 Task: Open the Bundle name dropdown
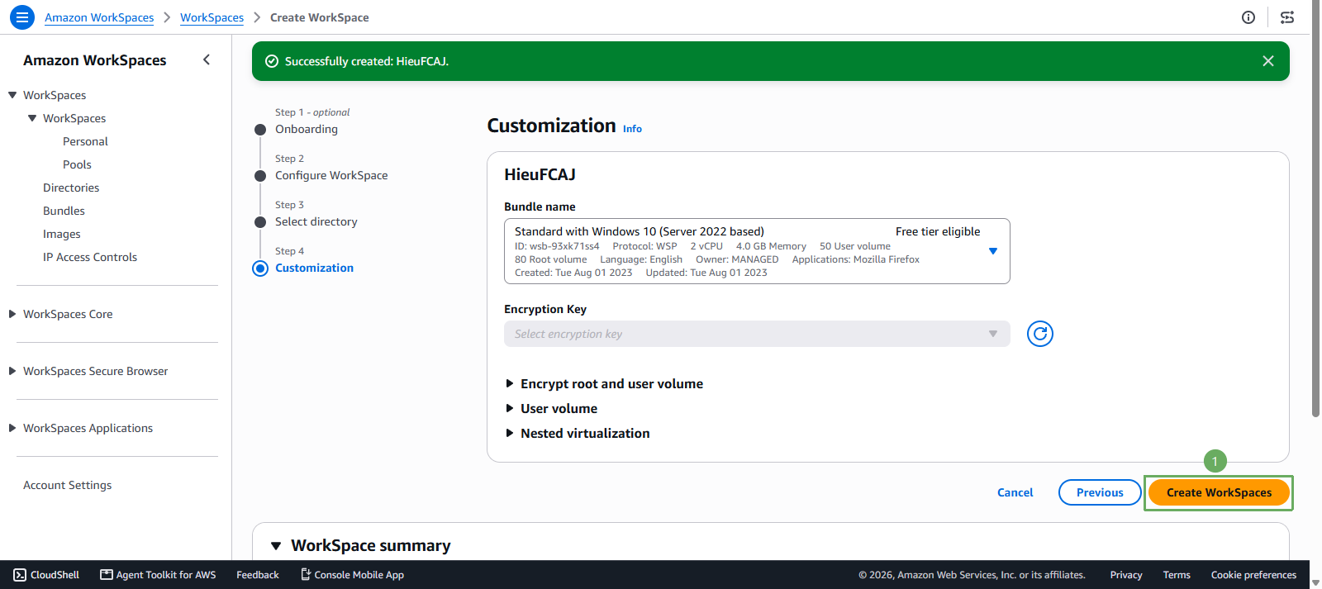(757, 251)
